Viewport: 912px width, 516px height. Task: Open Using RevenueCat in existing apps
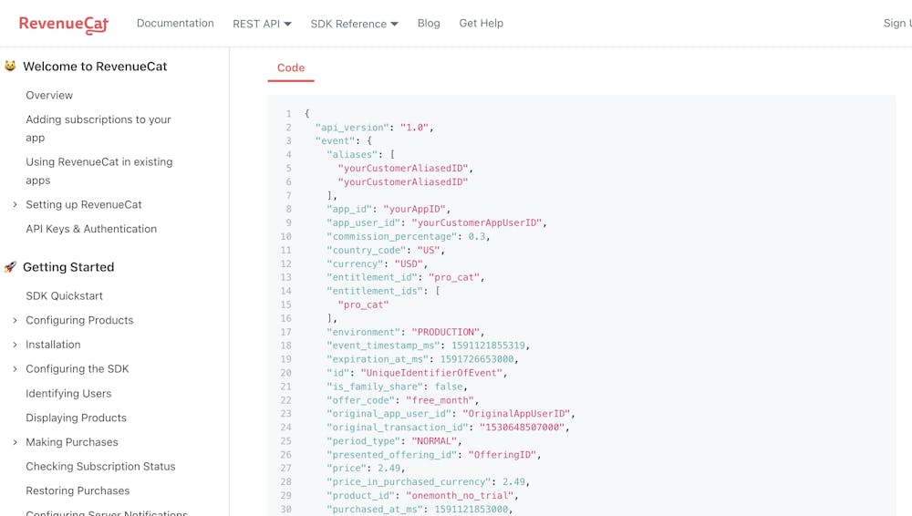pyautogui.click(x=98, y=171)
